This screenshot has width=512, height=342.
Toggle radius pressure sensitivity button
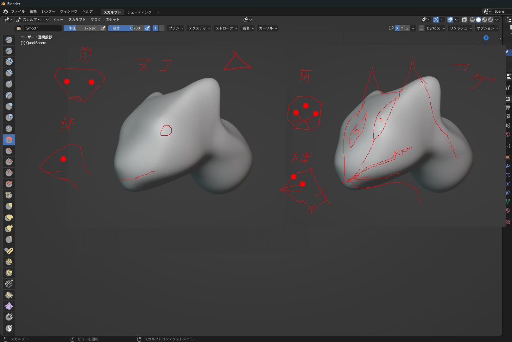click(103, 28)
